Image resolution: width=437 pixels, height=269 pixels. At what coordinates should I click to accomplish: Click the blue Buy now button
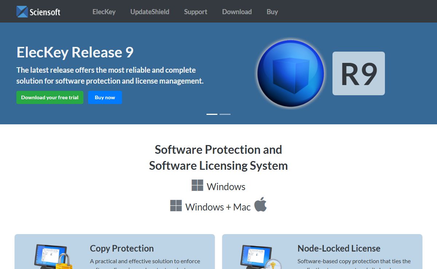click(x=105, y=97)
